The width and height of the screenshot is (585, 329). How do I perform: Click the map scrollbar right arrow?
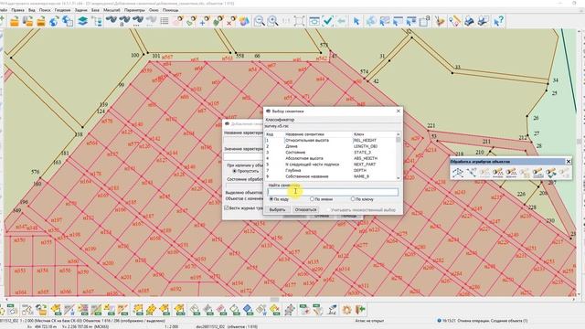[574, 299]
